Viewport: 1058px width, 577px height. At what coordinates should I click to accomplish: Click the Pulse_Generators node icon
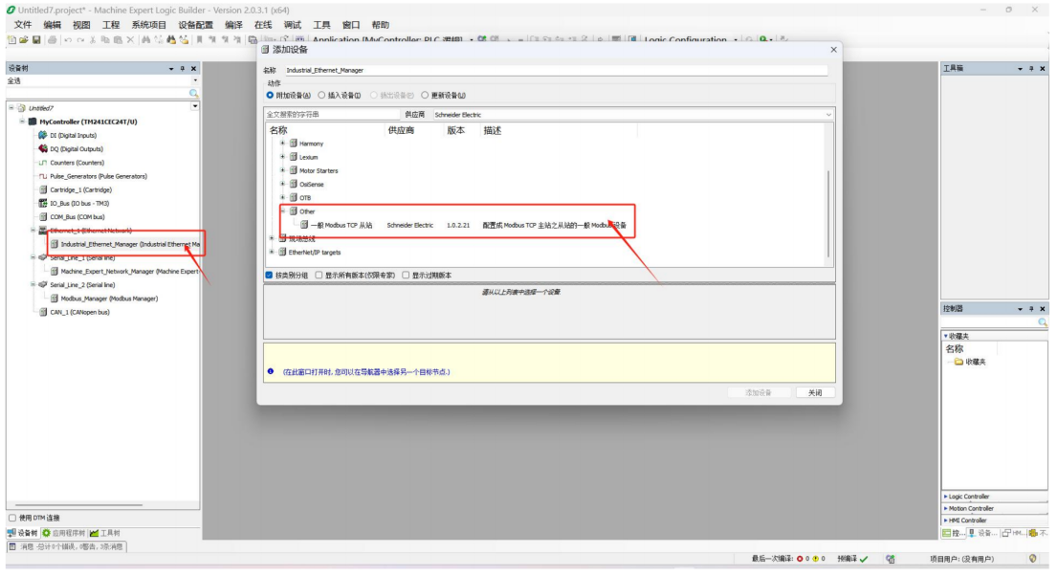click(x=42, y=176)
